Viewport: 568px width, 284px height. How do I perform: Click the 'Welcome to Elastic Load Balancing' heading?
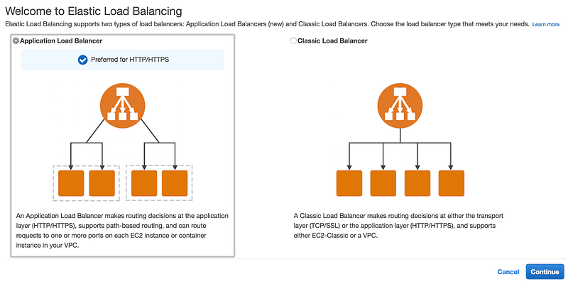94,11
